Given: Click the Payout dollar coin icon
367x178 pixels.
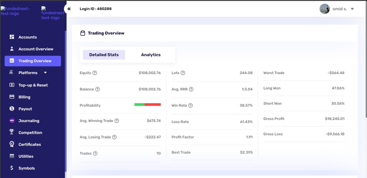Looking at the screenshot, I should [12, 109].
